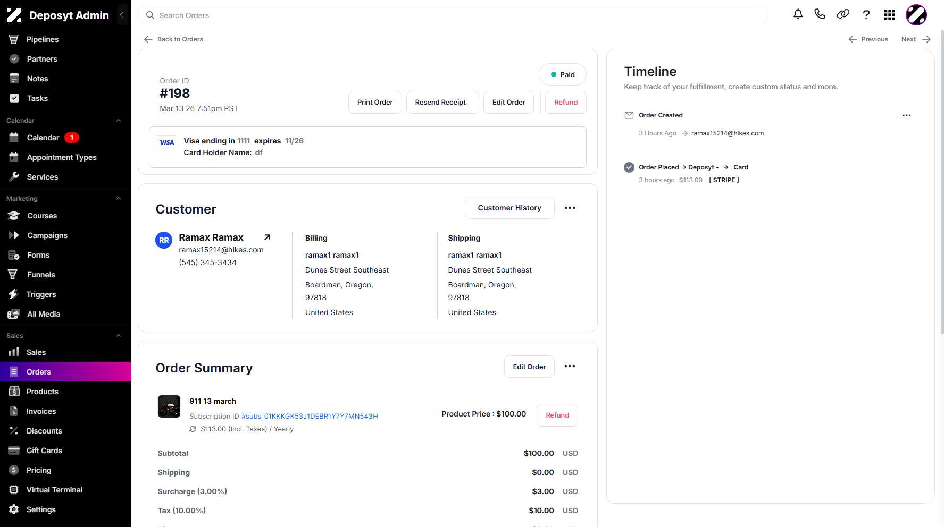
Task: Open the user profile avatar
Action: tap(916, 15)
